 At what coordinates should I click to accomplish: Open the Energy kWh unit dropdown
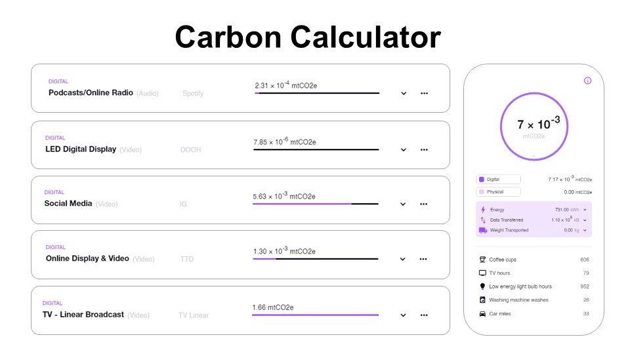(585, 210)
